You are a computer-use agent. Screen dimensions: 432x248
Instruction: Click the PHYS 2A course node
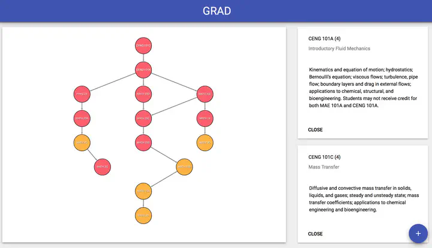pyautogui.click(x=82, y=94)
